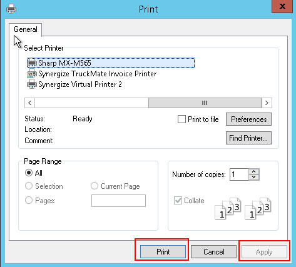
Task: Choose the Selection radio button
Action: click(x=29, y=186)
